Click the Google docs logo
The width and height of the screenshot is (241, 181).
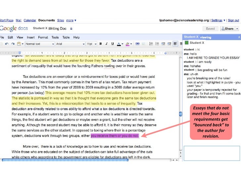(14, 29)
